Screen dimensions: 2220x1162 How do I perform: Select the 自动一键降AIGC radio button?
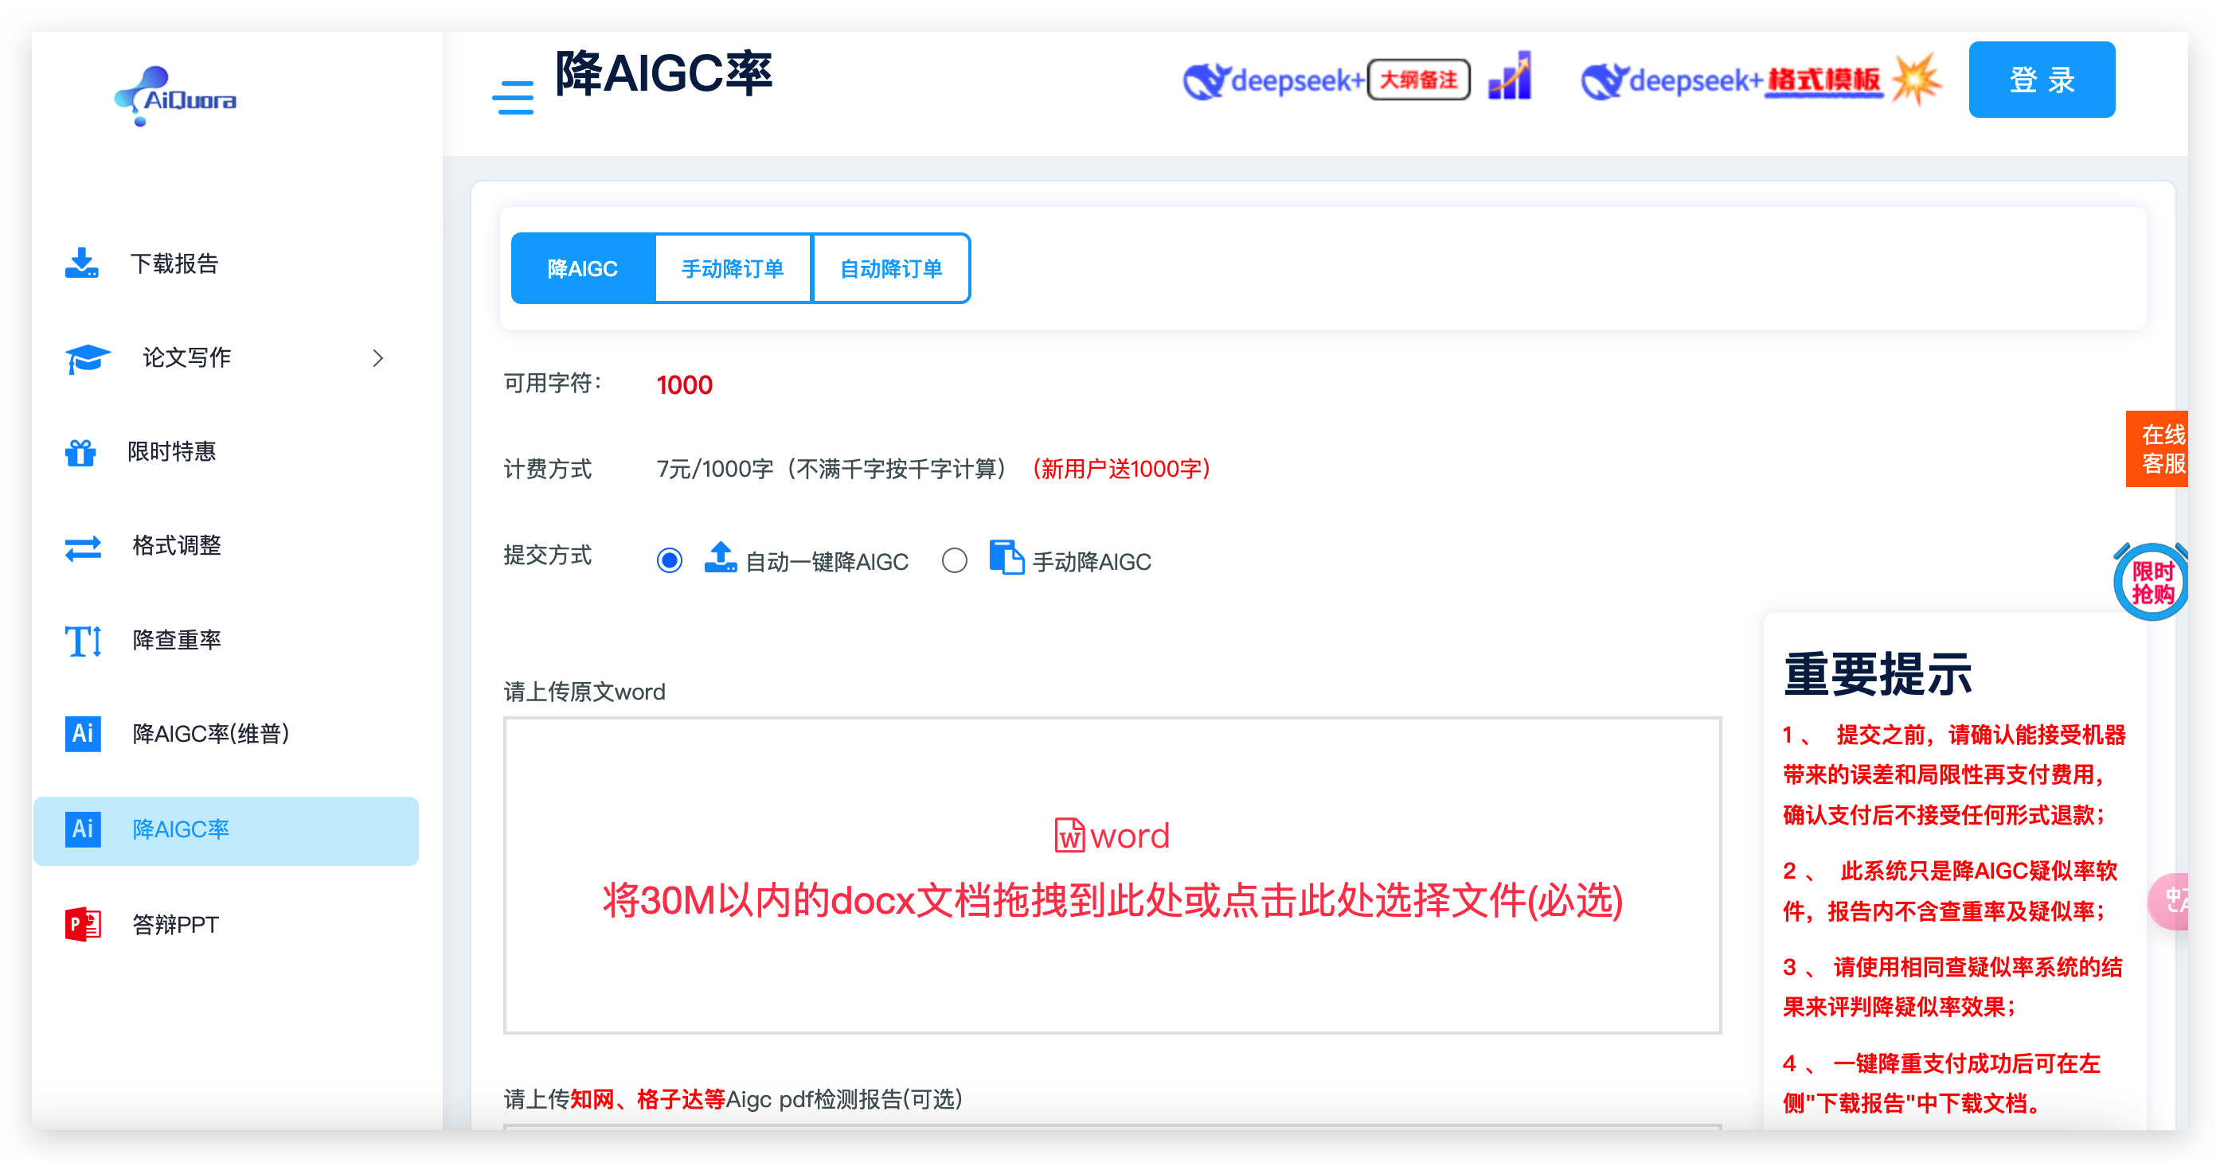pyautogui.click(x=669, y=561)
